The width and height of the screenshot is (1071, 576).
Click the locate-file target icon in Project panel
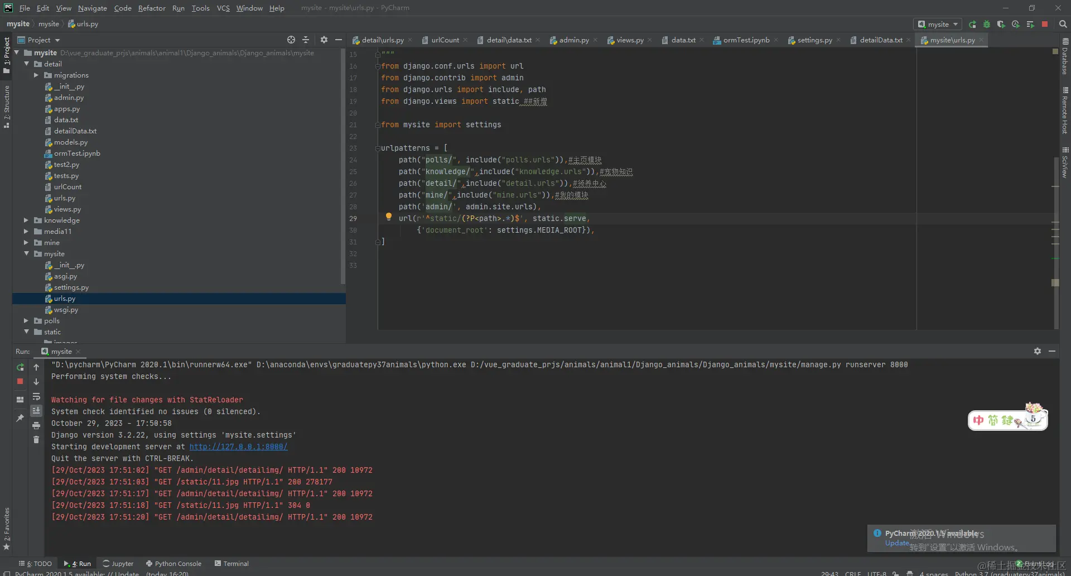click(291, 40)
